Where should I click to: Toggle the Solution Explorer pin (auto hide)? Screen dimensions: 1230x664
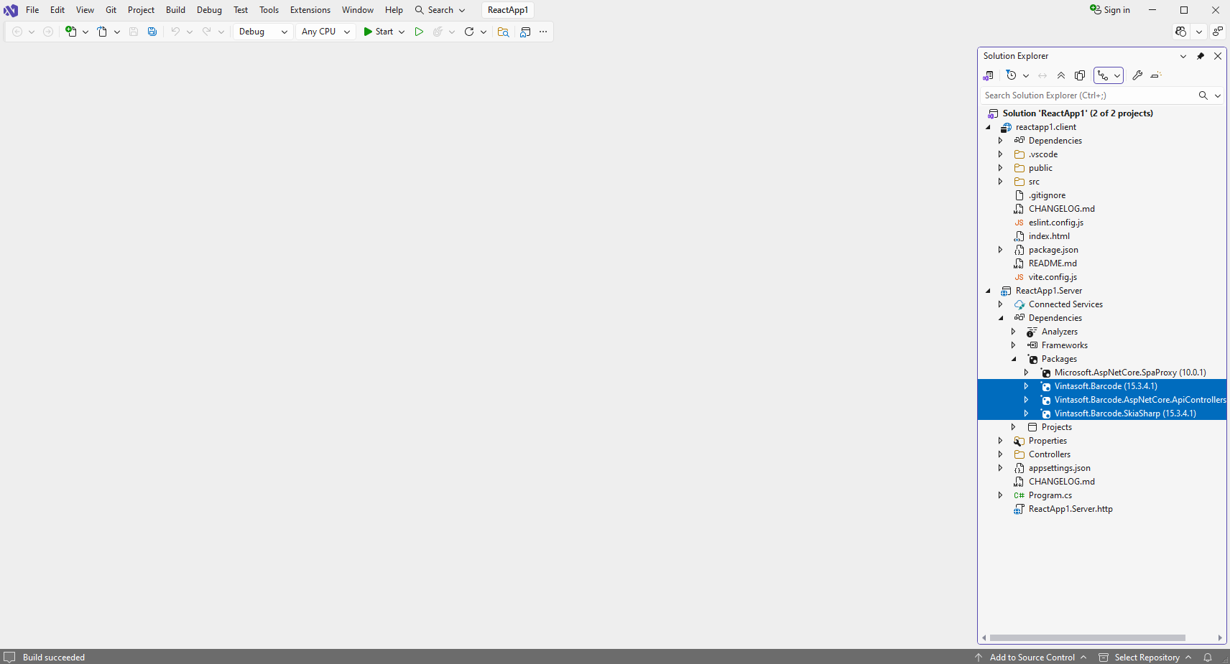pos(1201,56)
